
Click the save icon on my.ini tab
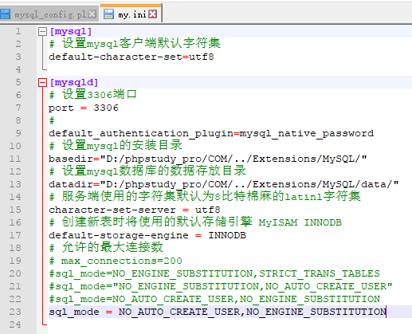(x=108, y=14)
